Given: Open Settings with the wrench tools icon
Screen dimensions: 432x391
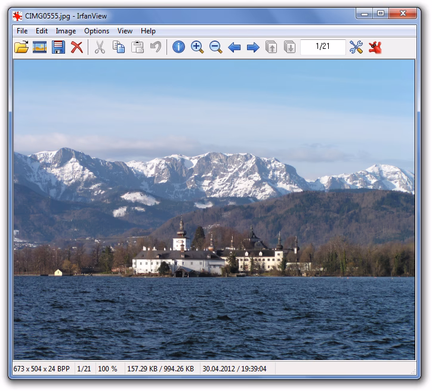Looking at the screenshot, I should (356, 47).
